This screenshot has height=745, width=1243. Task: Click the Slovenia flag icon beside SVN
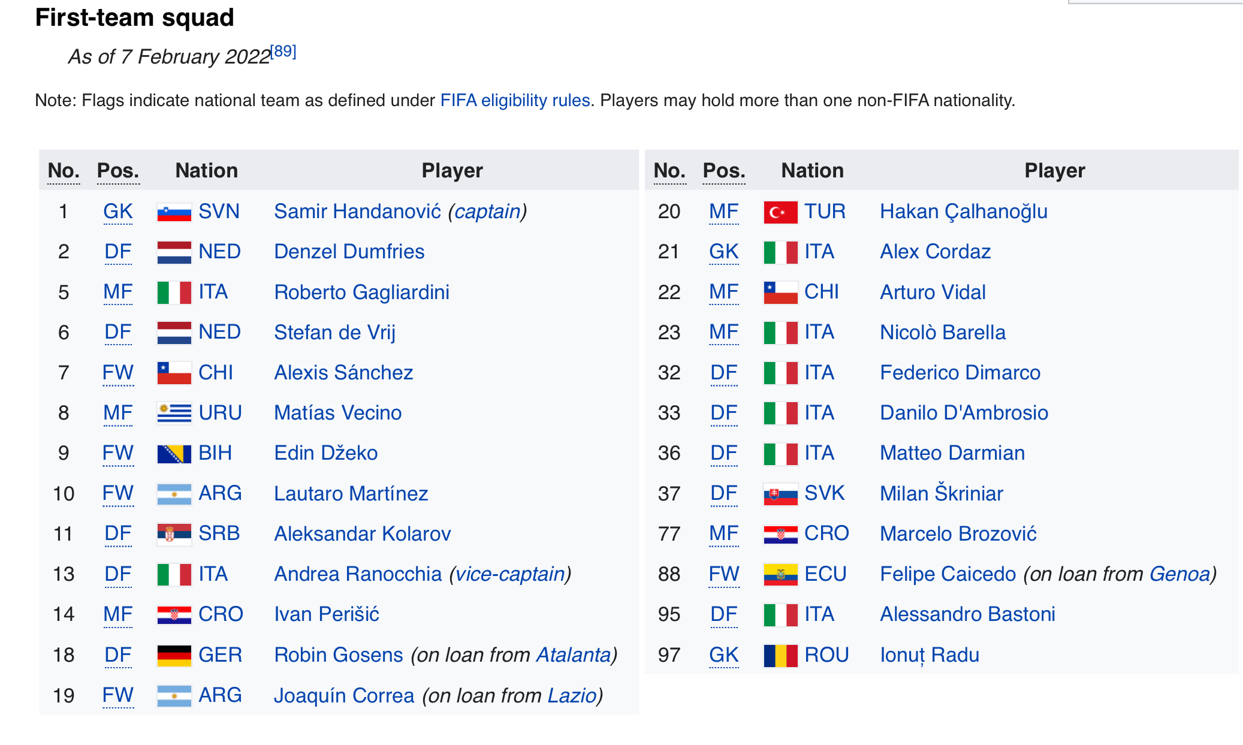click(x=174, y=212)
